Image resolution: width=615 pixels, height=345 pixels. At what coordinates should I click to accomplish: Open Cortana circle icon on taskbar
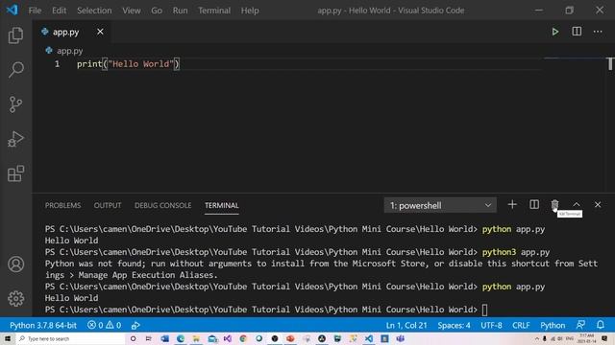[x=133, y=338]
